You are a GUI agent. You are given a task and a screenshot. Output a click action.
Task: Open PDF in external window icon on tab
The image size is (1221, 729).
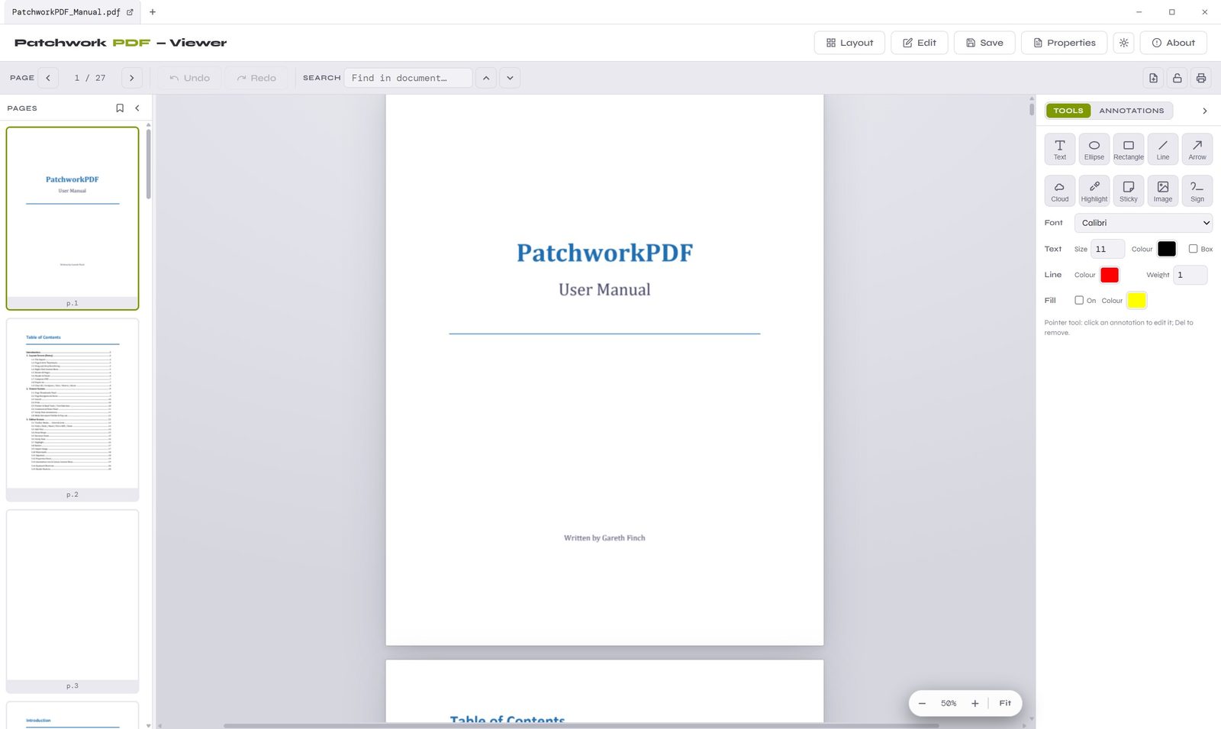(130, 12)
